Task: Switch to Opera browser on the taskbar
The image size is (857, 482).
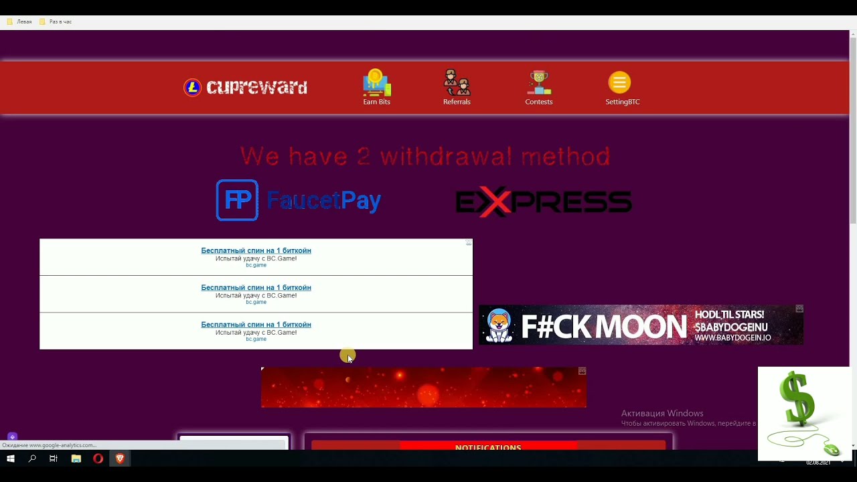Action: coord(98,459)
